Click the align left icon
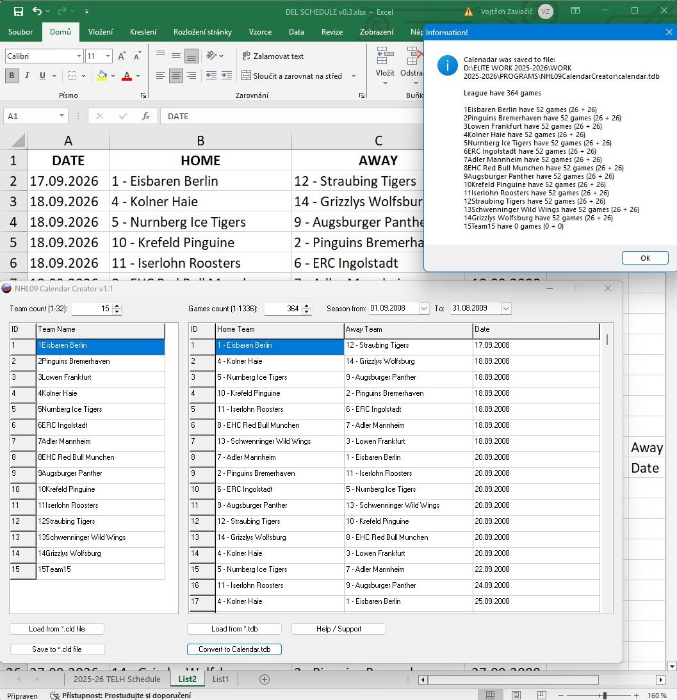Screen dimensions: 677x700 (161, 76)
